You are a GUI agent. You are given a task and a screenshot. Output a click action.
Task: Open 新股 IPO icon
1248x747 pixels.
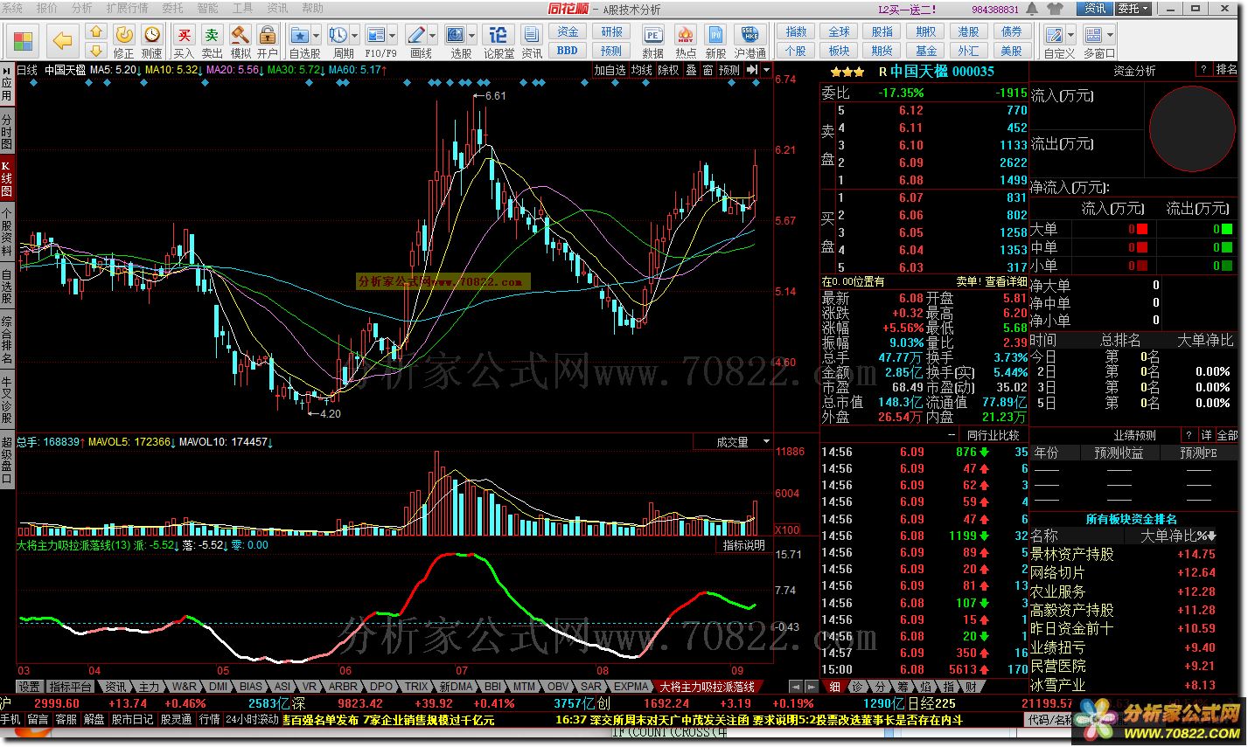[x=715, y=41]
